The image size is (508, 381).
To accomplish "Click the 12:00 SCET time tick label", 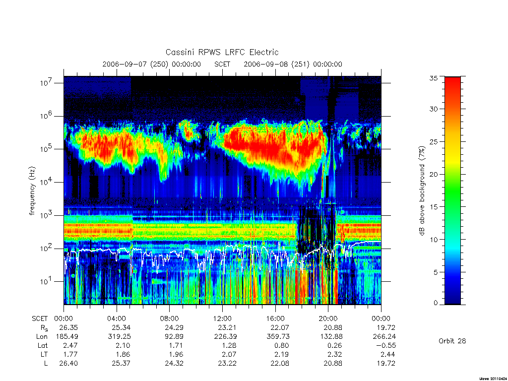I will pyautogui.click(x=223, y=318).
